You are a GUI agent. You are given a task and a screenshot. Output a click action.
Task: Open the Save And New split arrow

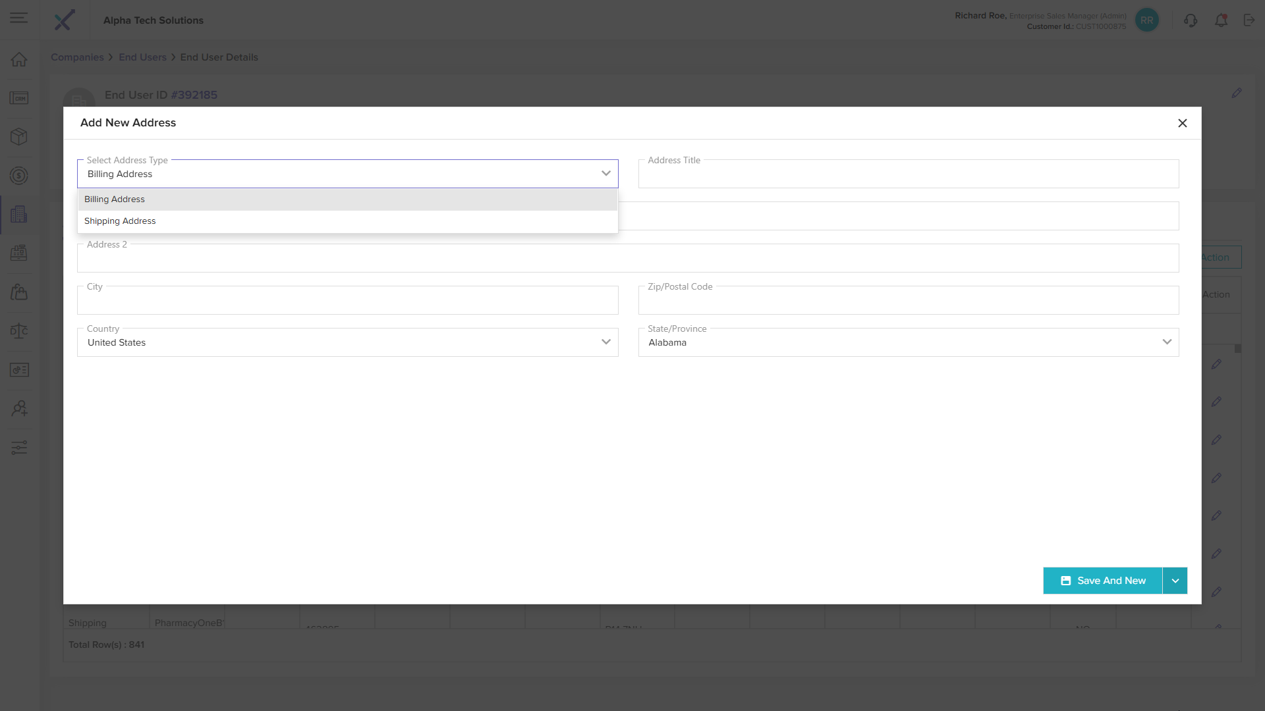click(1175, 581)
